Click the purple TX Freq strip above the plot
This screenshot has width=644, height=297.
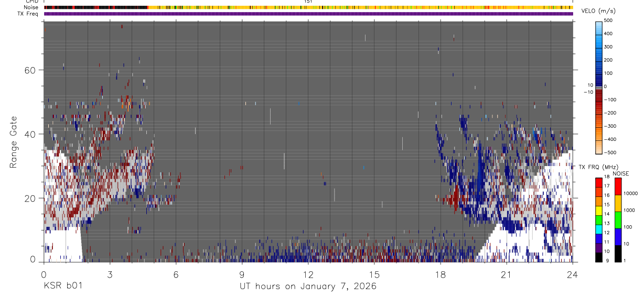[x=308, y=14]
